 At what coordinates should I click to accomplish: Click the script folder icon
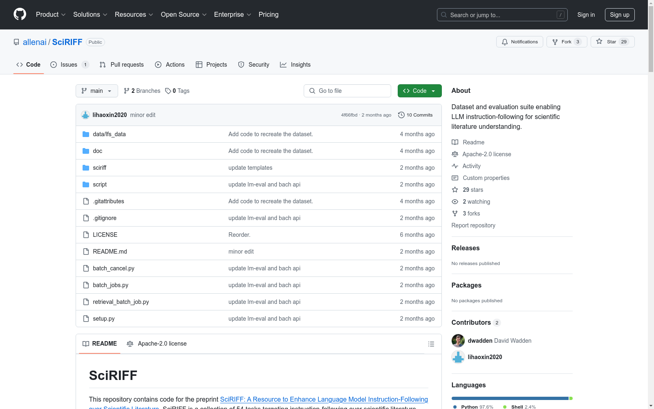[86, 184]
